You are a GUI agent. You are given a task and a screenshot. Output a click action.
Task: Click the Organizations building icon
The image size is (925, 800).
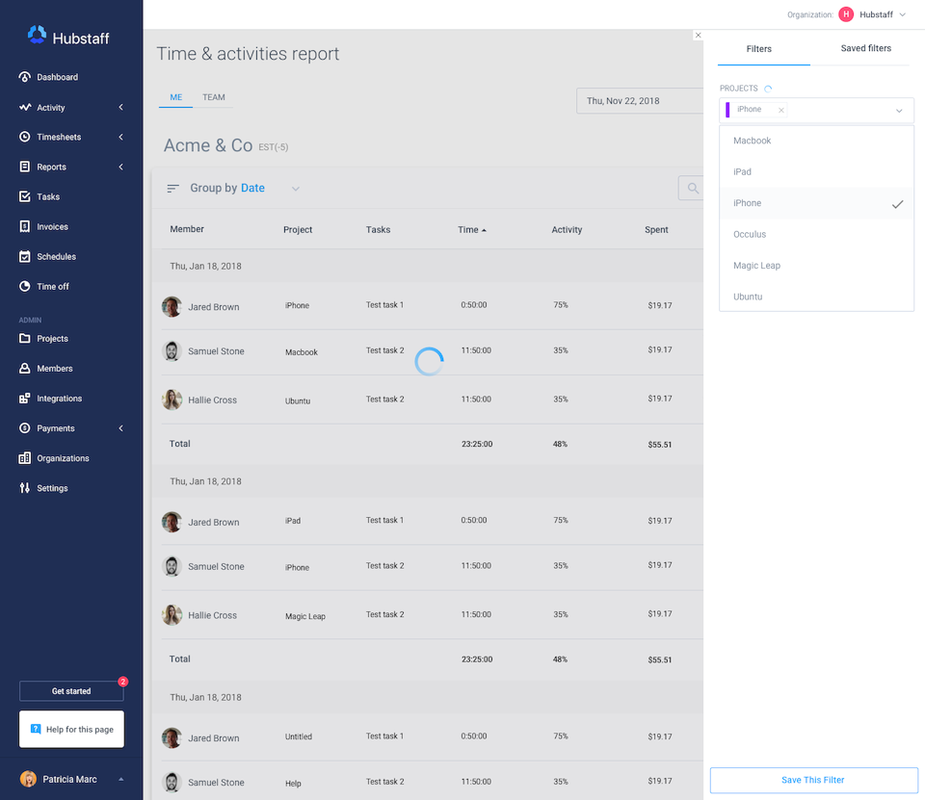click(25, 458)
